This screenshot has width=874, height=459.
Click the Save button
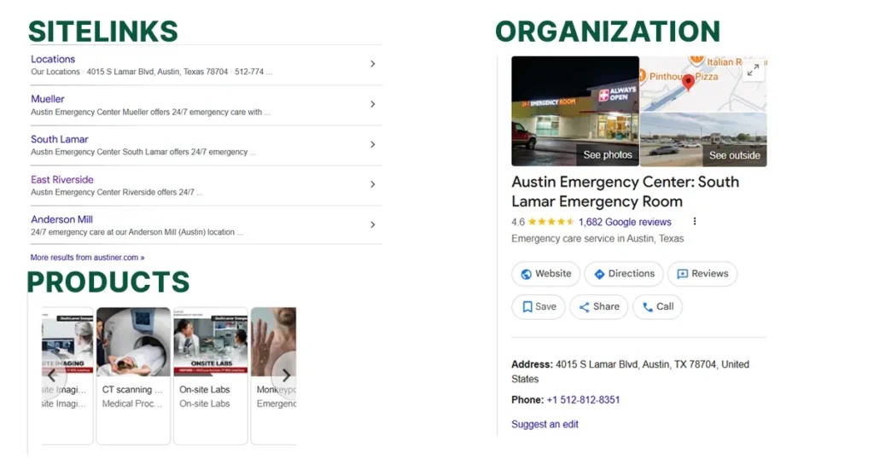[x=539, y=307]
